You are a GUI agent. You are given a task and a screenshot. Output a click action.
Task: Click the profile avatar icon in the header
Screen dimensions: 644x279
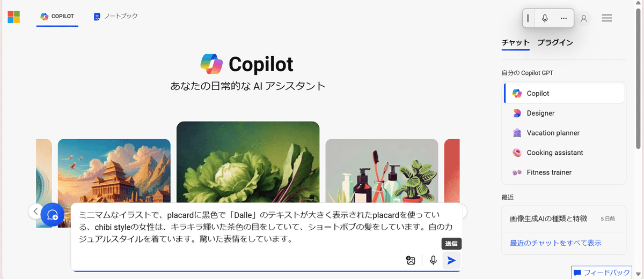pos(584,18)
